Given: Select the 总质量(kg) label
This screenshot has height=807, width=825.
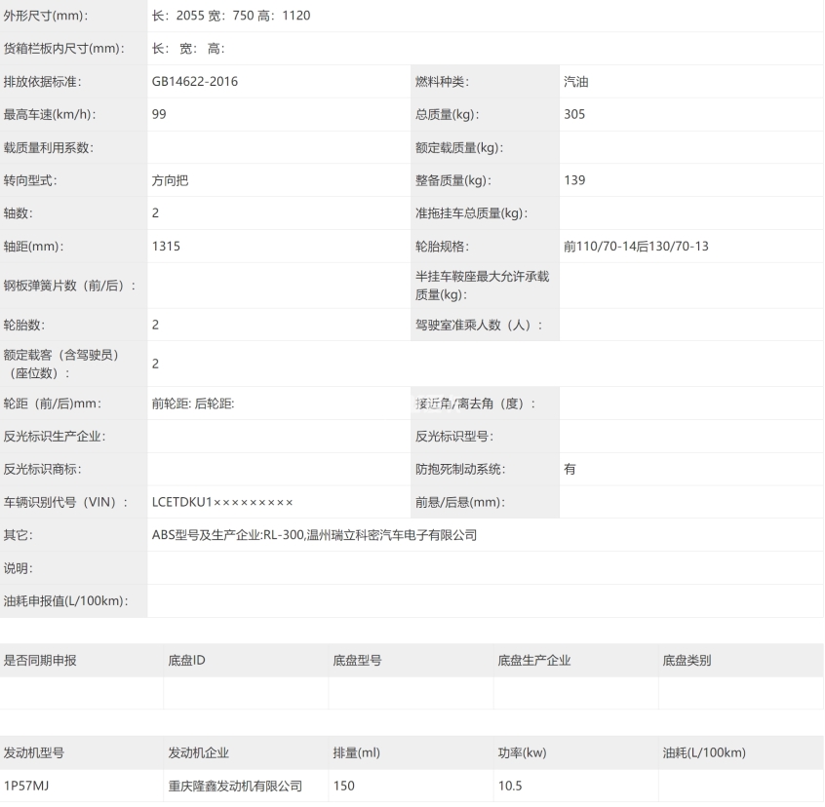Looking at the screenshot, I should coord(448,114).
